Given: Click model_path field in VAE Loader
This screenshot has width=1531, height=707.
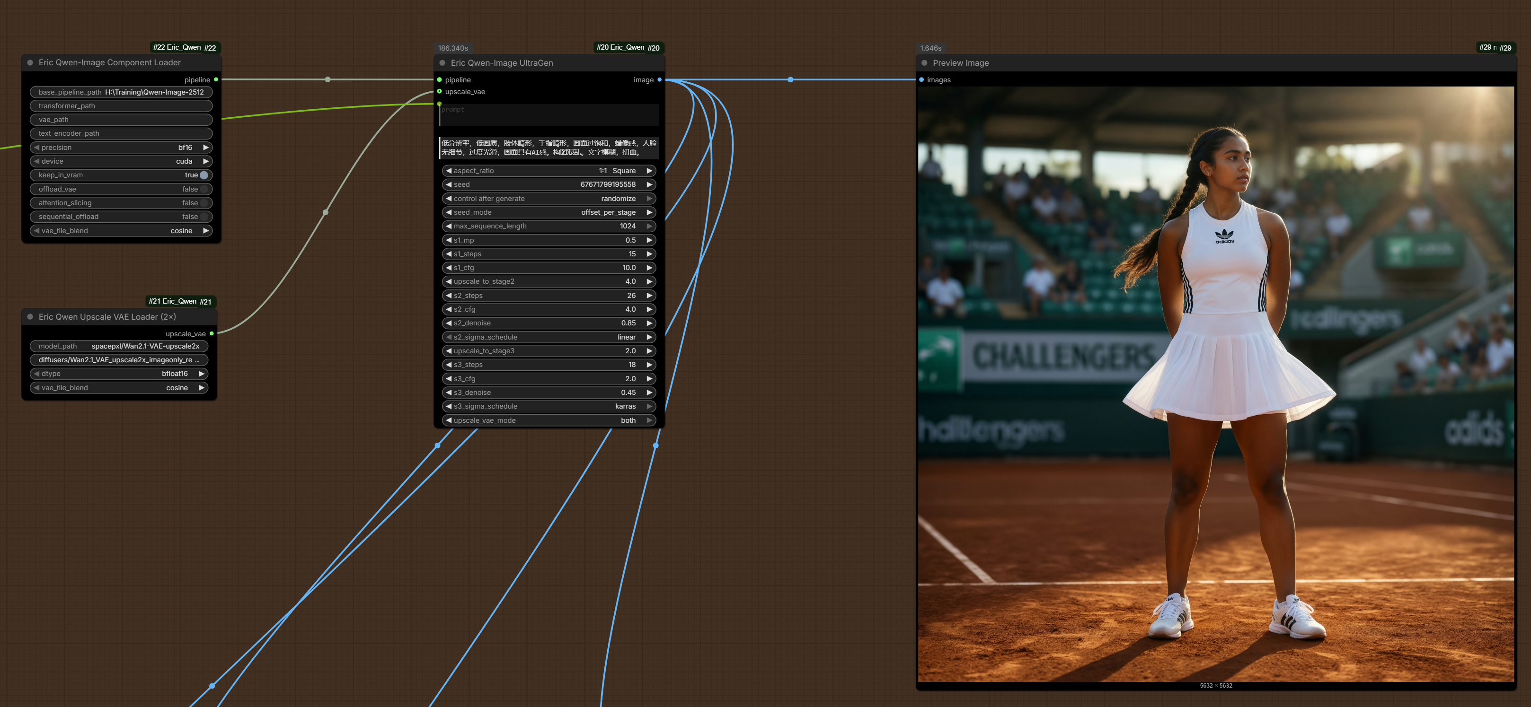Looking at the screenshot, I should point(119,346).
